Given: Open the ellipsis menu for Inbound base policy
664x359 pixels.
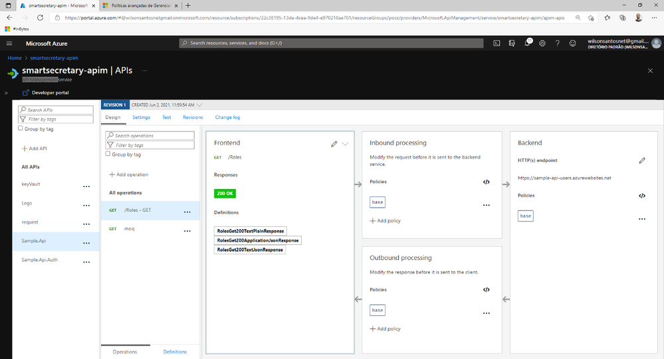Looking at the screenshot, I should tap(486, 206).
